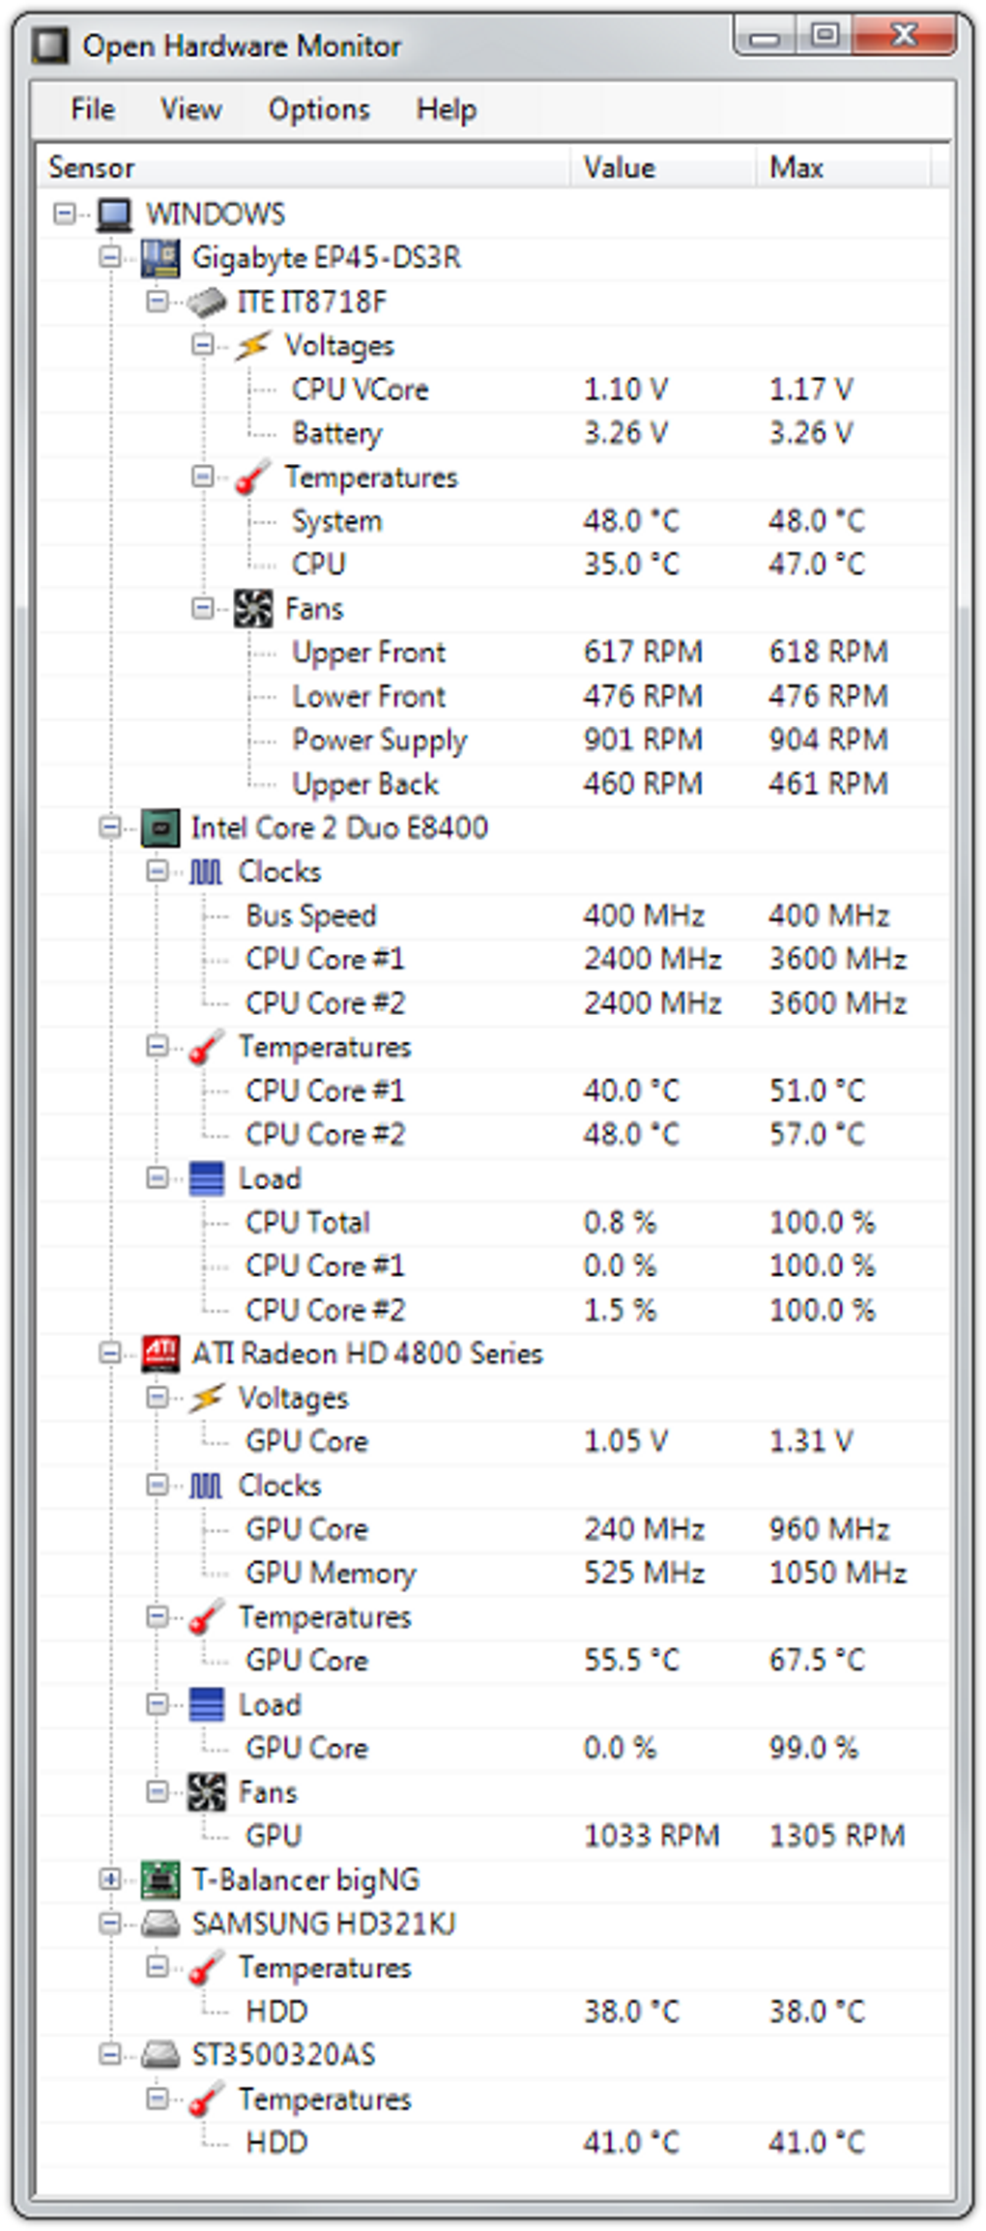Click the Value column header
Screen dimensions: 986x2231
coord(620,168)
